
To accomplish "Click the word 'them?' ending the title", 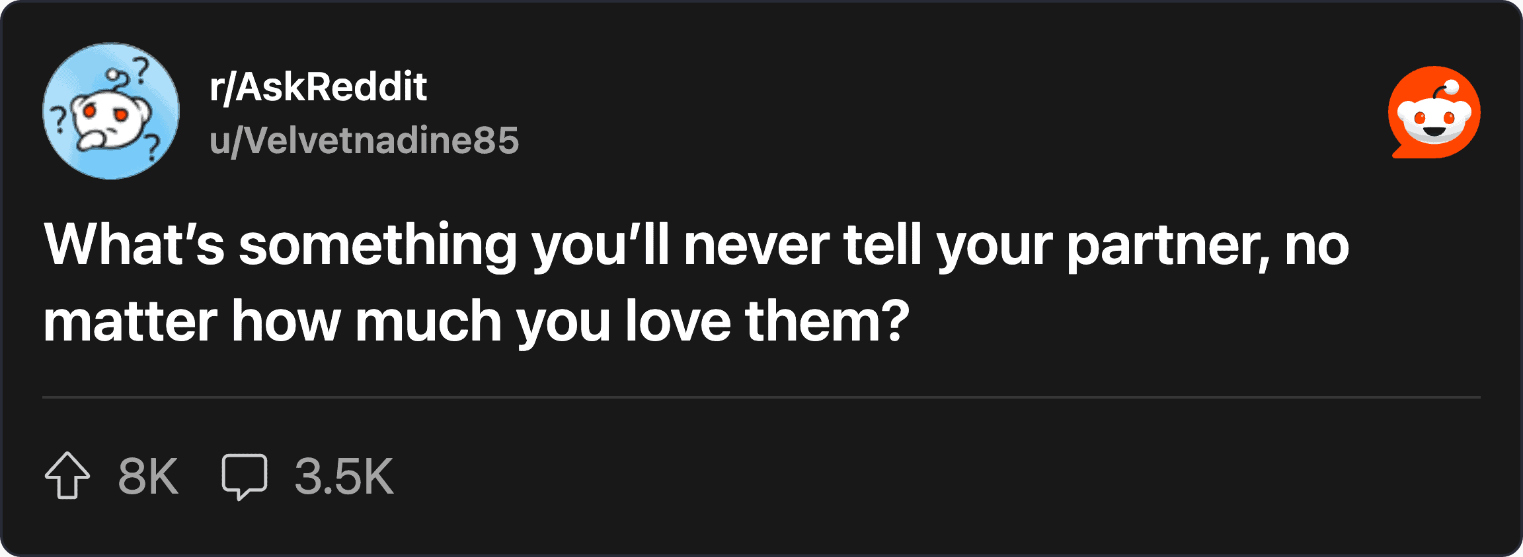I will coord(827,322).
